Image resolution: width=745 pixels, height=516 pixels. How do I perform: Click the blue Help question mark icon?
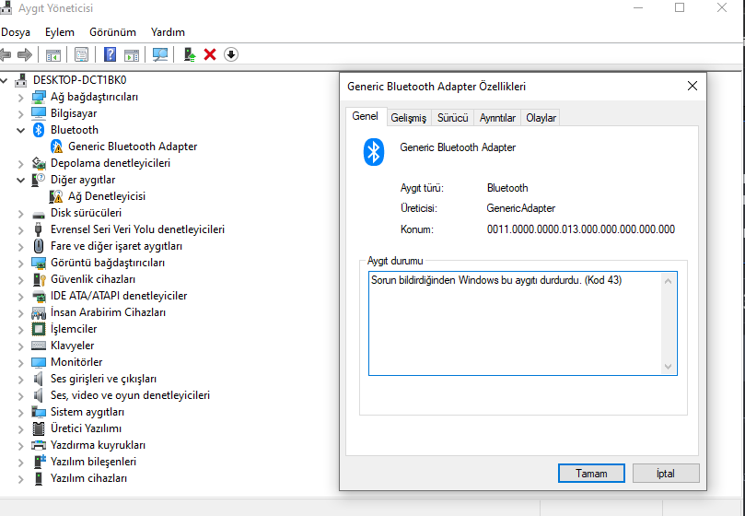pyautogui.click(x=110, y=54)
